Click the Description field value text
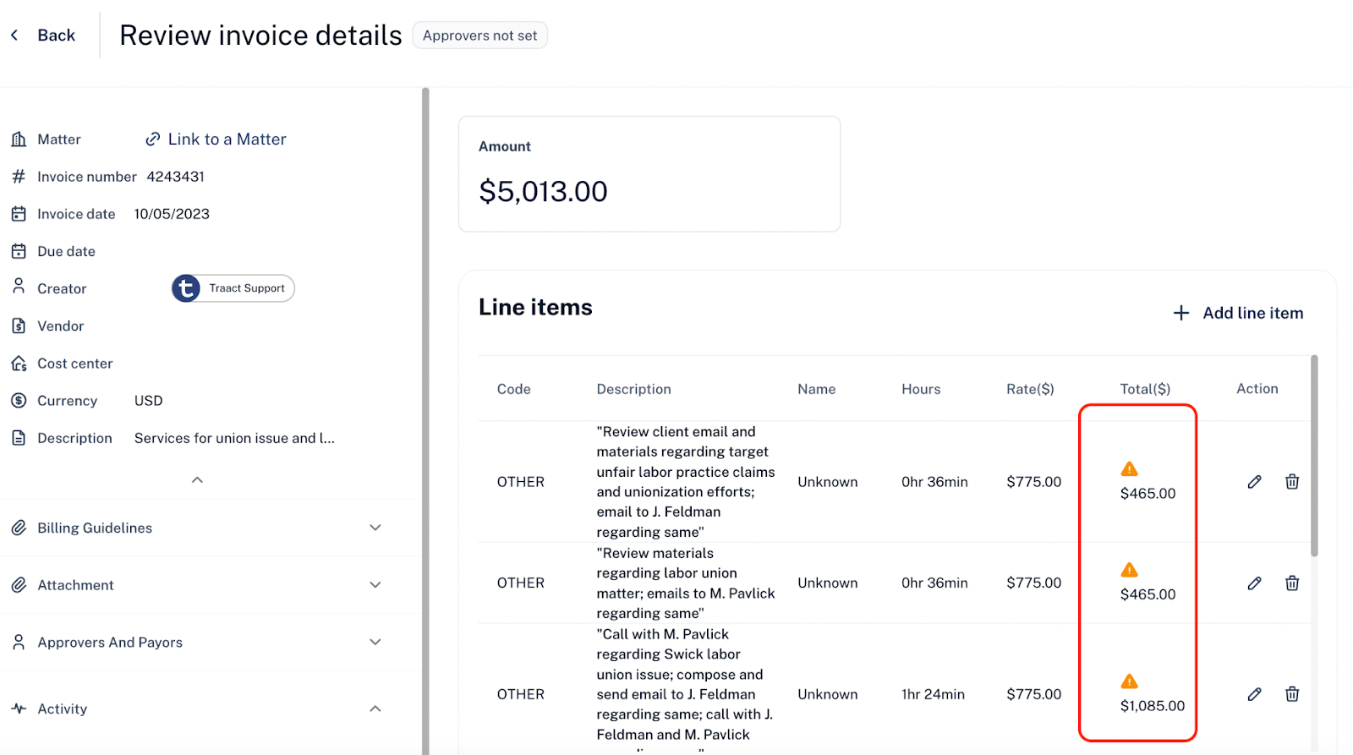This screenshot has height=755, width=1353. click(x=234, y=438)
